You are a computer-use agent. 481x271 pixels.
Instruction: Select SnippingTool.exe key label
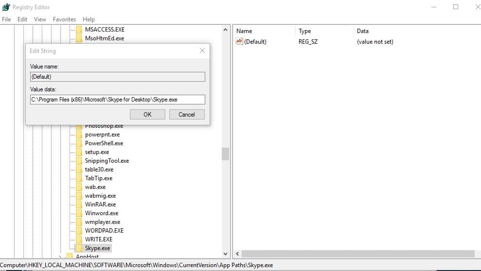[107, 161]
